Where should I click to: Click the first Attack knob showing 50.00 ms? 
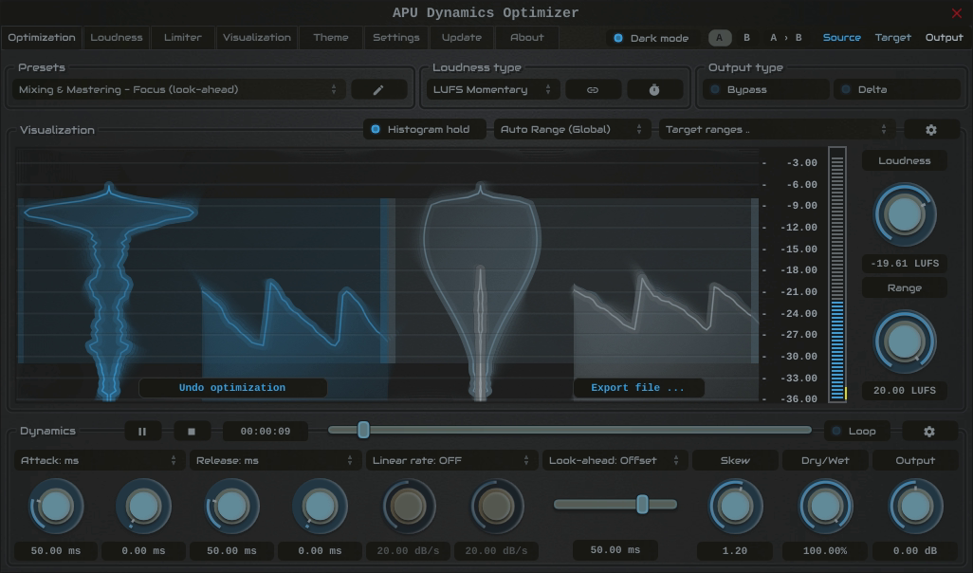click(56, 507)
